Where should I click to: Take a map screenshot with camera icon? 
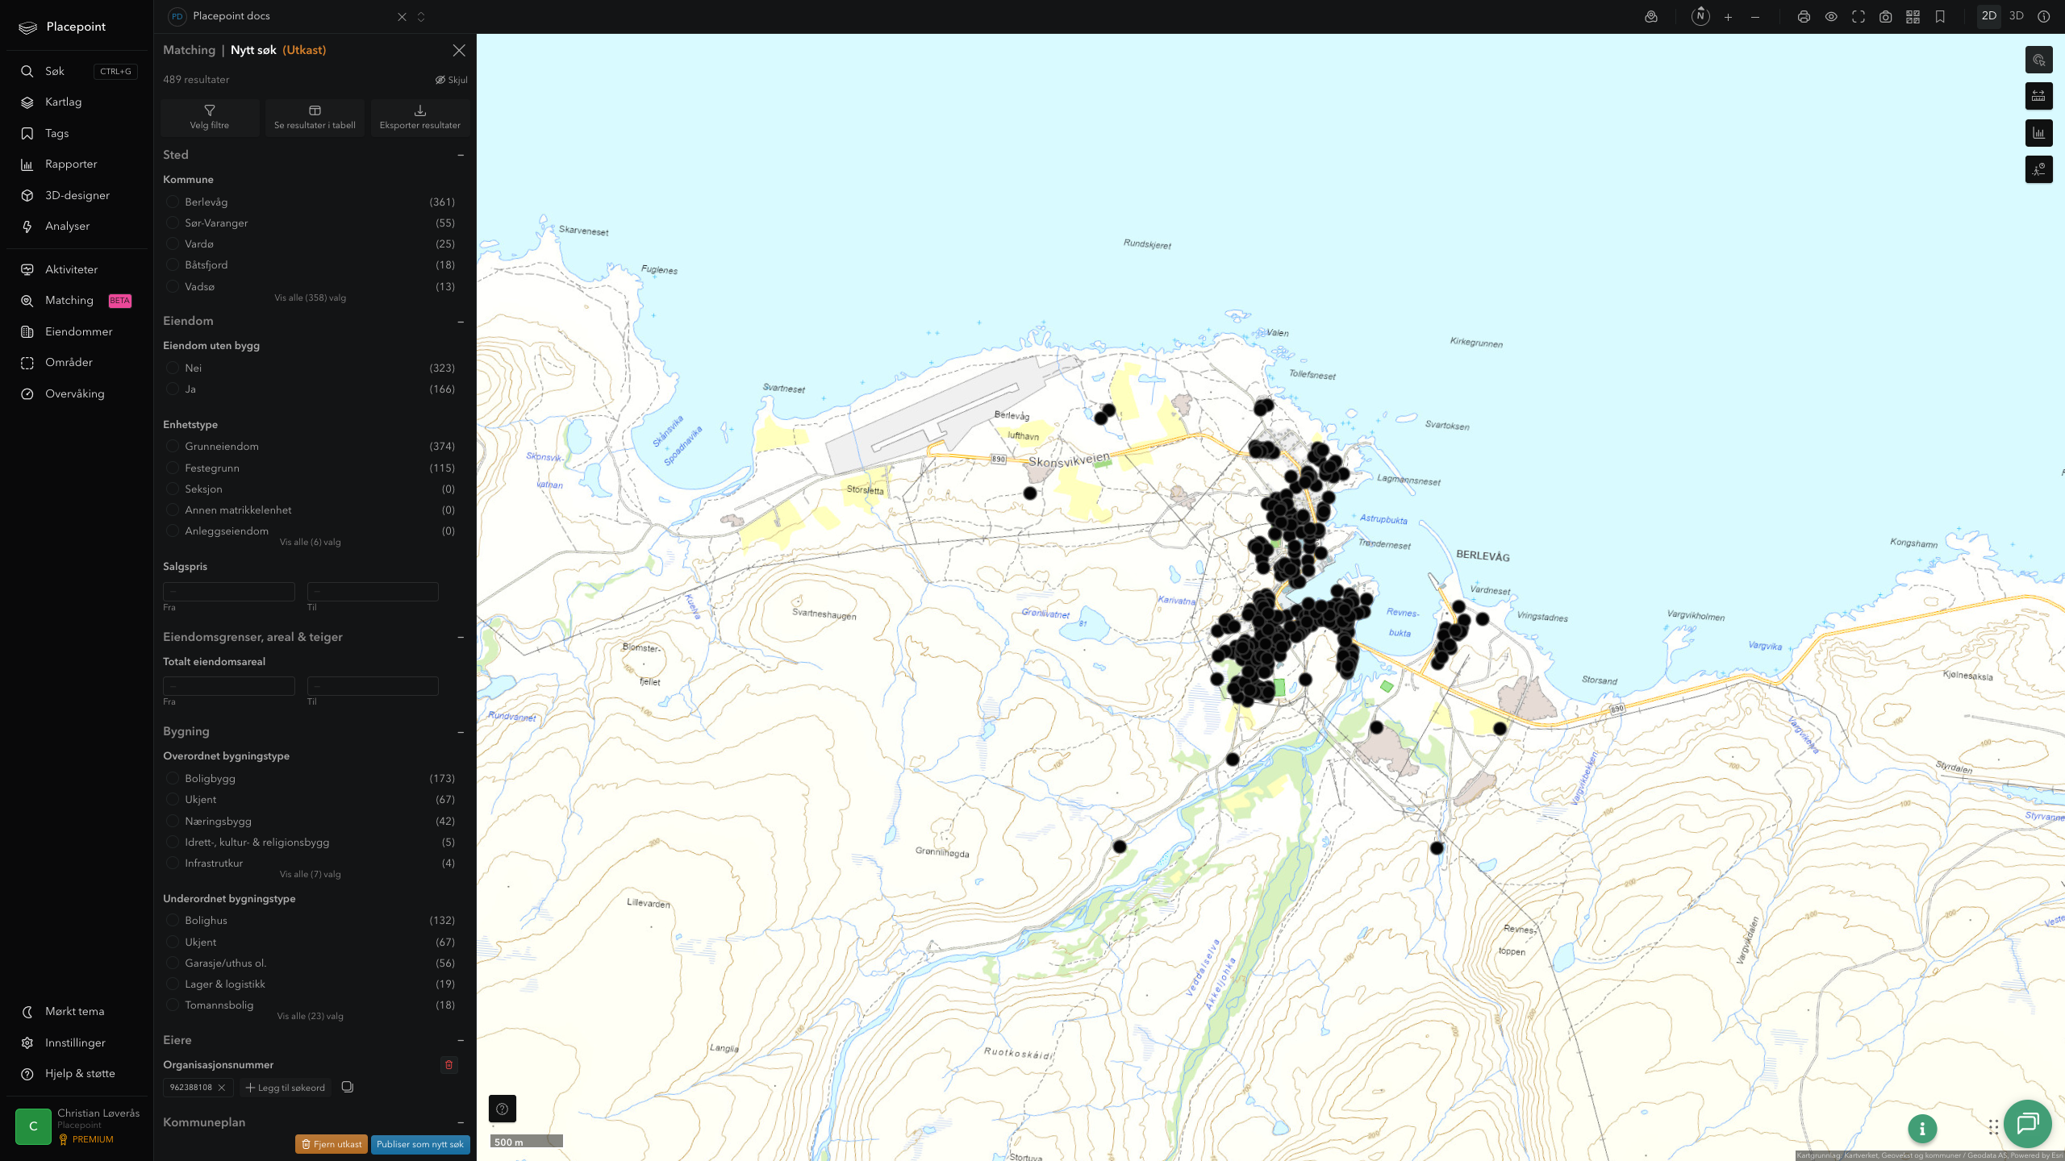point(1886,17)
